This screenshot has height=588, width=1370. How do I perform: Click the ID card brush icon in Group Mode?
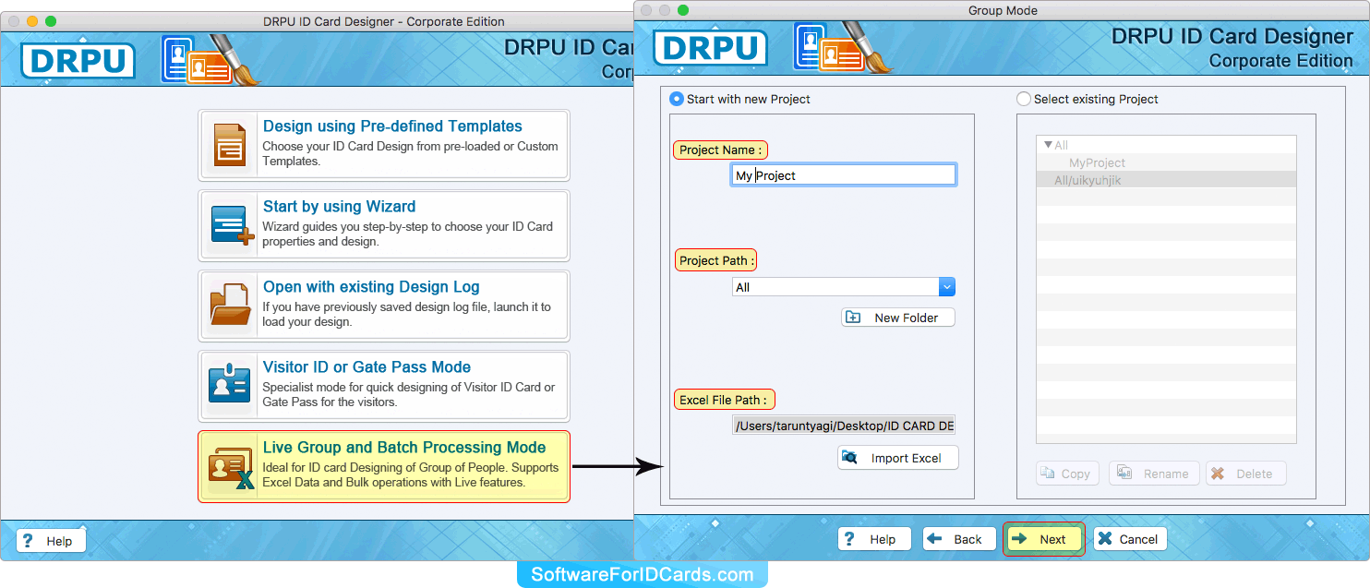844,47
